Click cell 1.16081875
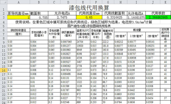 point(136,17)
